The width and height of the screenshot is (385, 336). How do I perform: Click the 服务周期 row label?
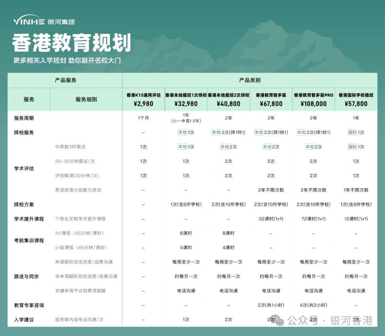tap(24, 118)
